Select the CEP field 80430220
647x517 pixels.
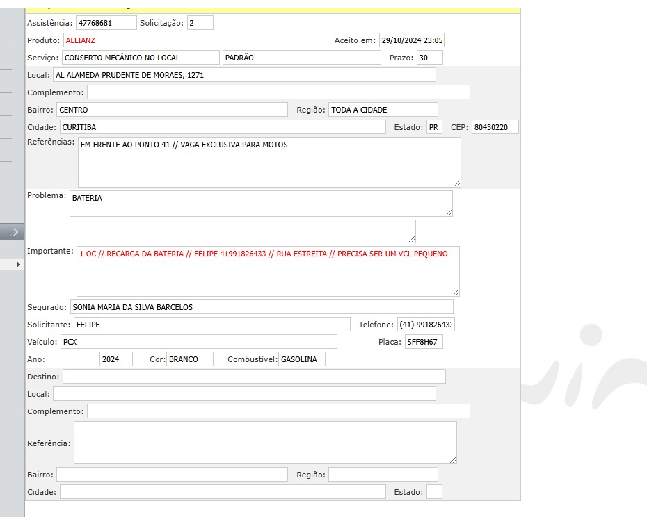tap(494, 127)
